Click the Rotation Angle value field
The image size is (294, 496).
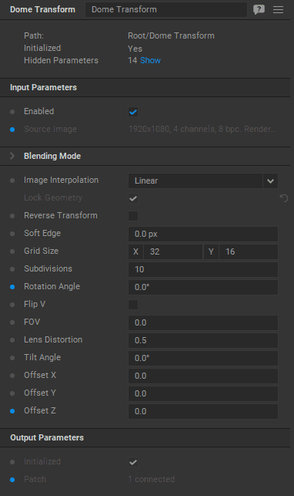point(203,287)
